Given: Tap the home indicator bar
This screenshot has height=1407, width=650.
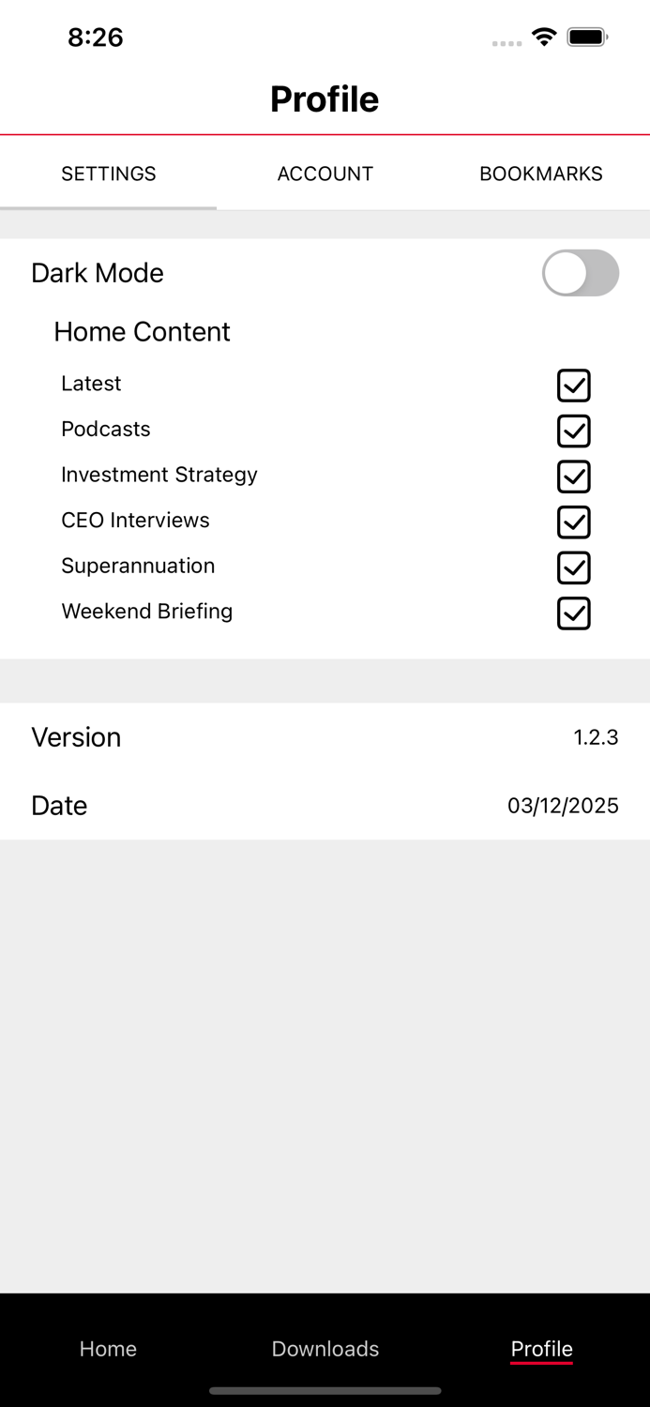Looking at the screenshot, I should pos(325,1391).
